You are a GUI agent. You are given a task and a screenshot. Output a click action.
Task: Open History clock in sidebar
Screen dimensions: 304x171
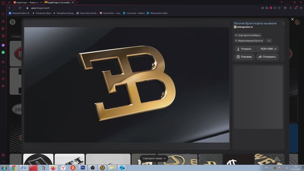coord(3,72)
